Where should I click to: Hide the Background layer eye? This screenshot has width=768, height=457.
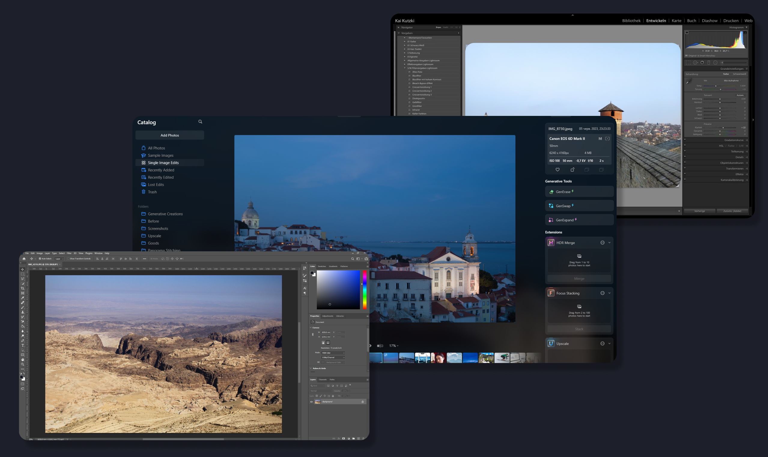coord(311,401)
